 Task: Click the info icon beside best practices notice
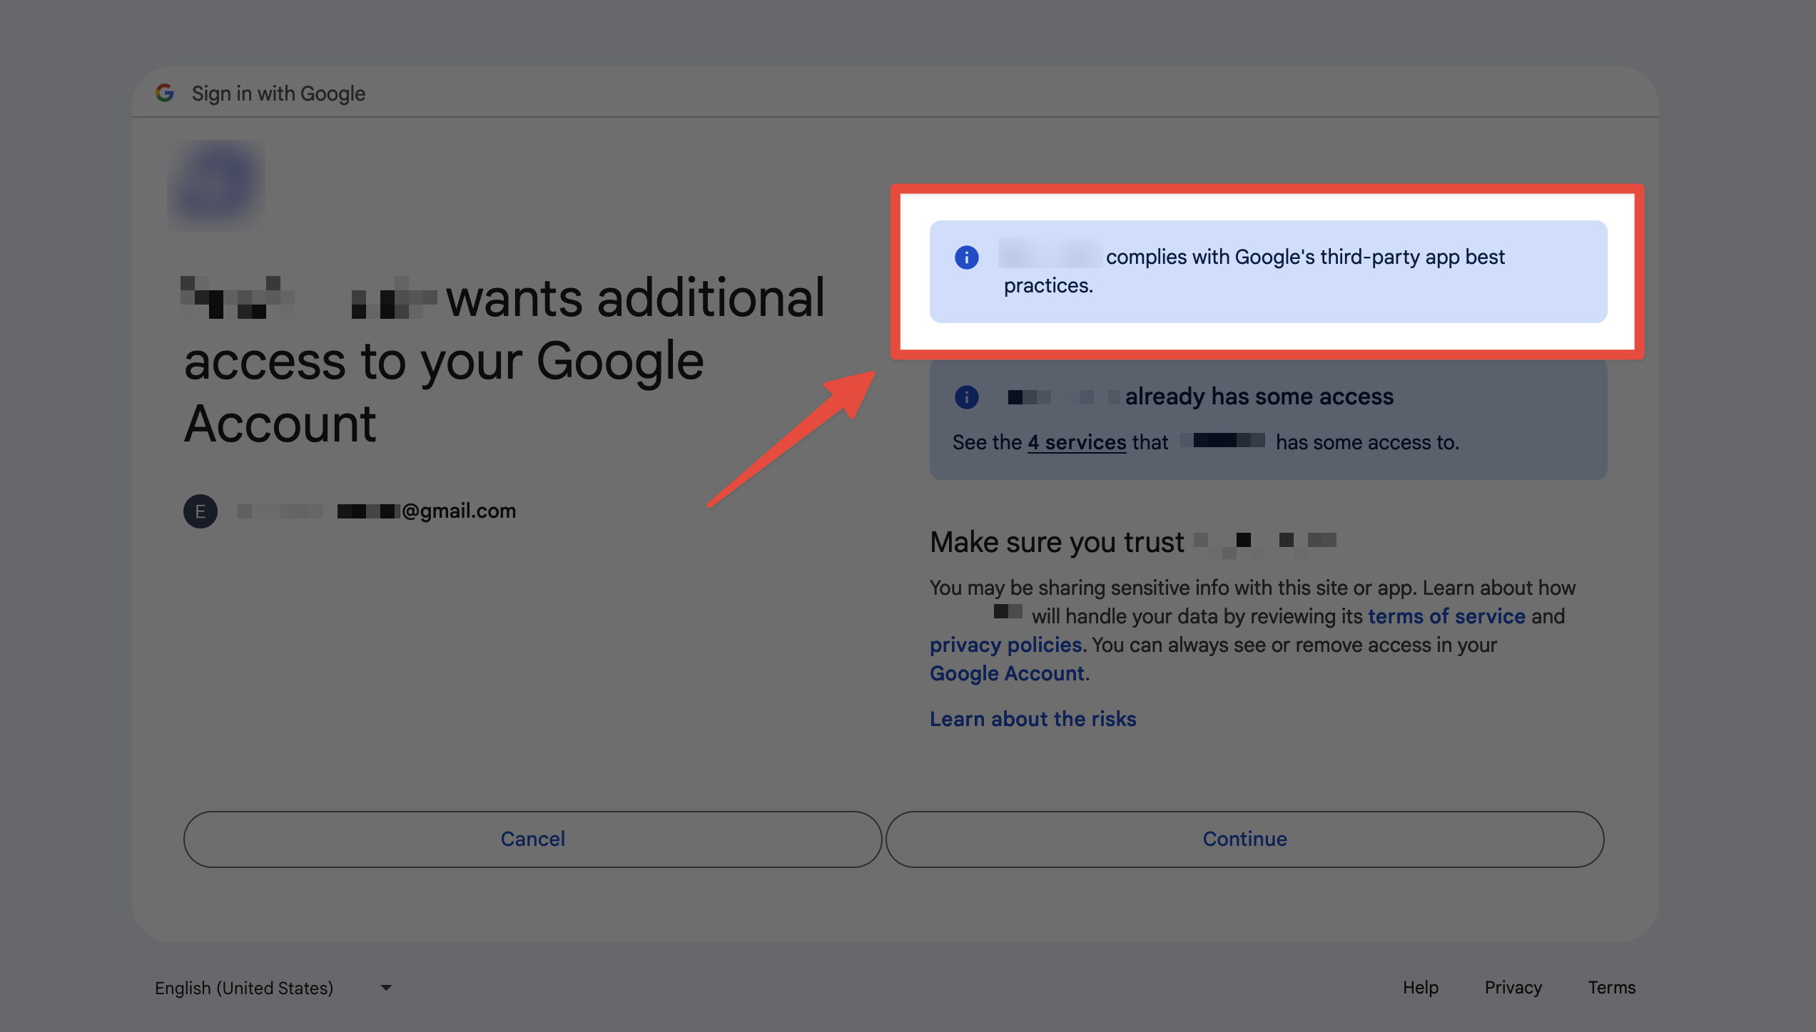pyautogui.click(x=966, y=257)
